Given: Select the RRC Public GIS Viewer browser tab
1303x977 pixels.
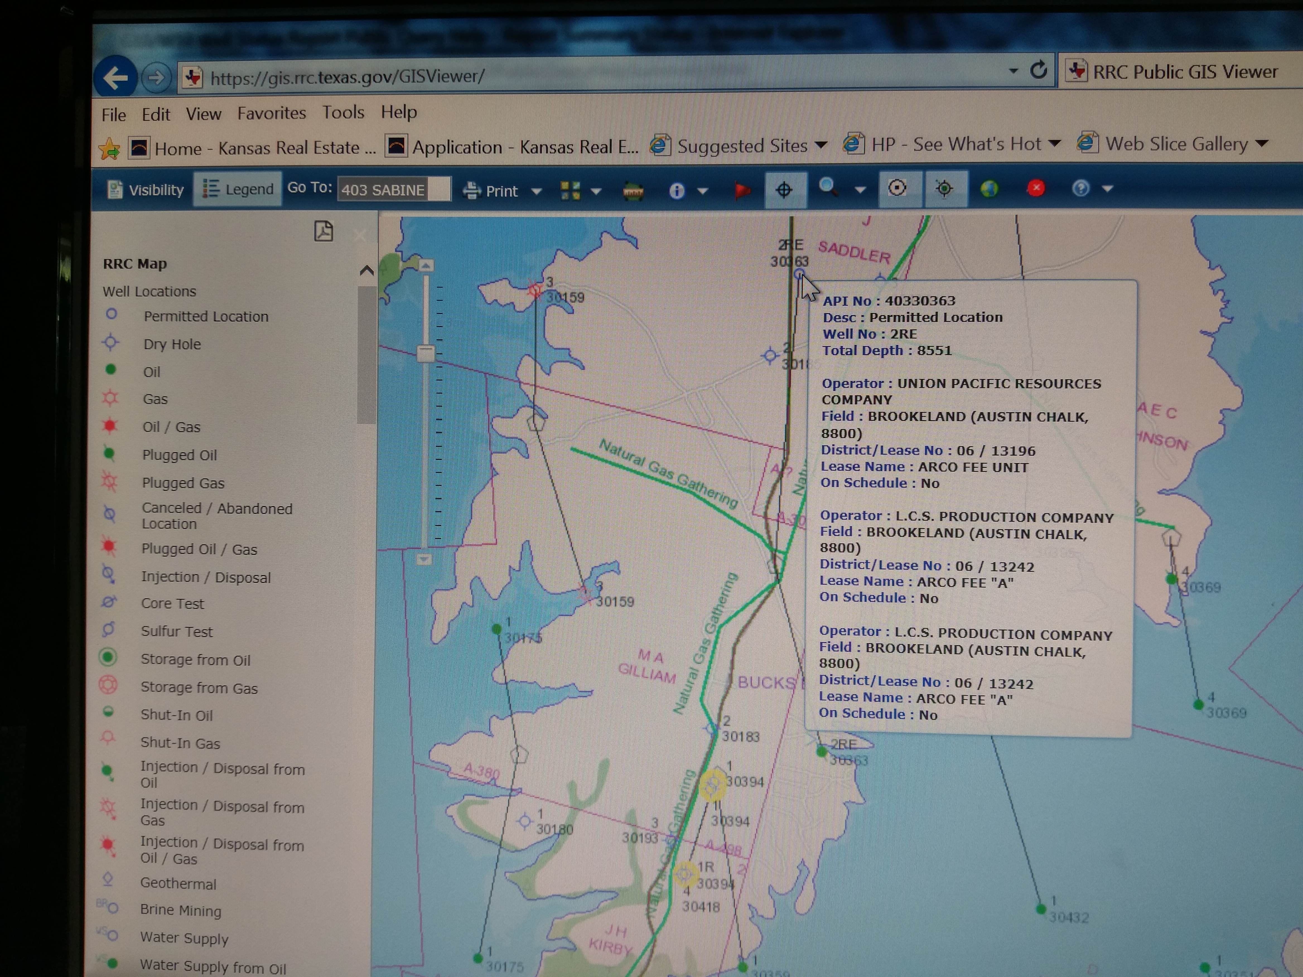Looking at the screenshot, I should pos(1181,72).
